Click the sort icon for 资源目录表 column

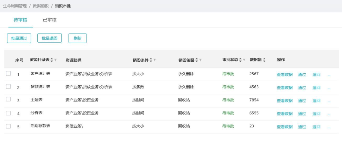52,60
